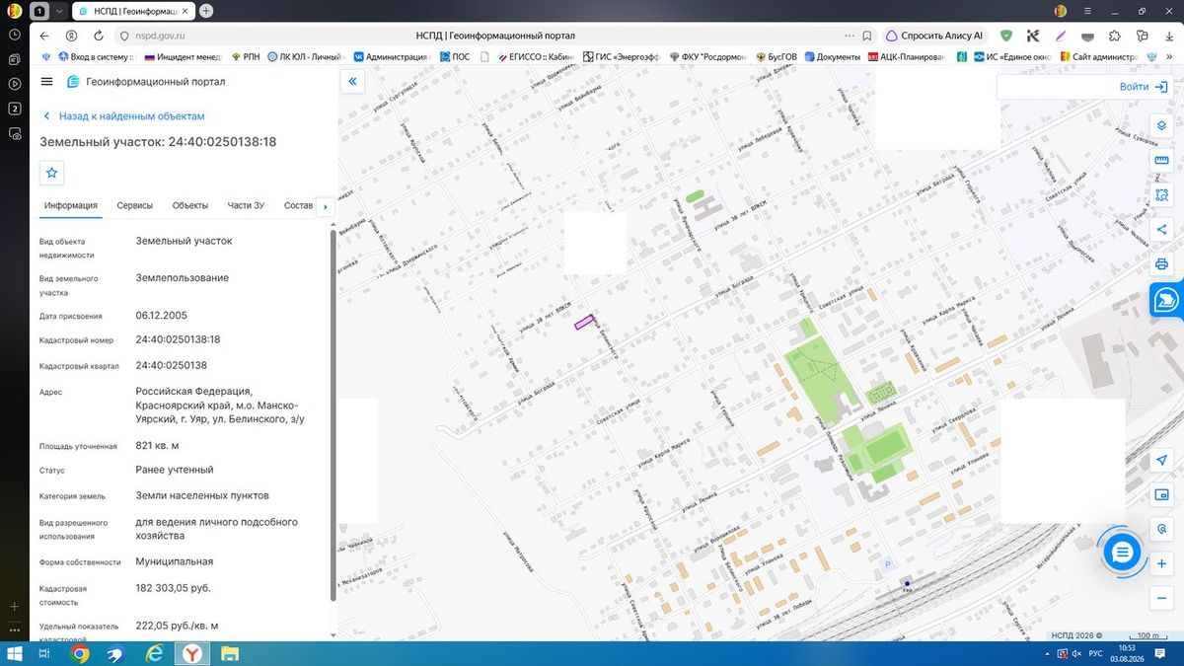Image resolution: width=1184 pixels, height=666 pixels.
Task: Click the 182 303,05 руб. cadastral value
Action: point(173,588)
